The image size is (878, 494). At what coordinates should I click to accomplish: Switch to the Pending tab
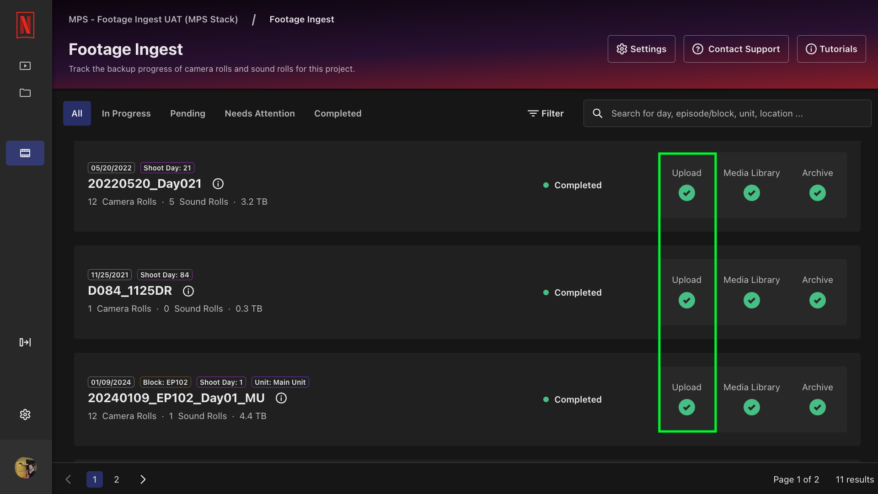point(187,113)
